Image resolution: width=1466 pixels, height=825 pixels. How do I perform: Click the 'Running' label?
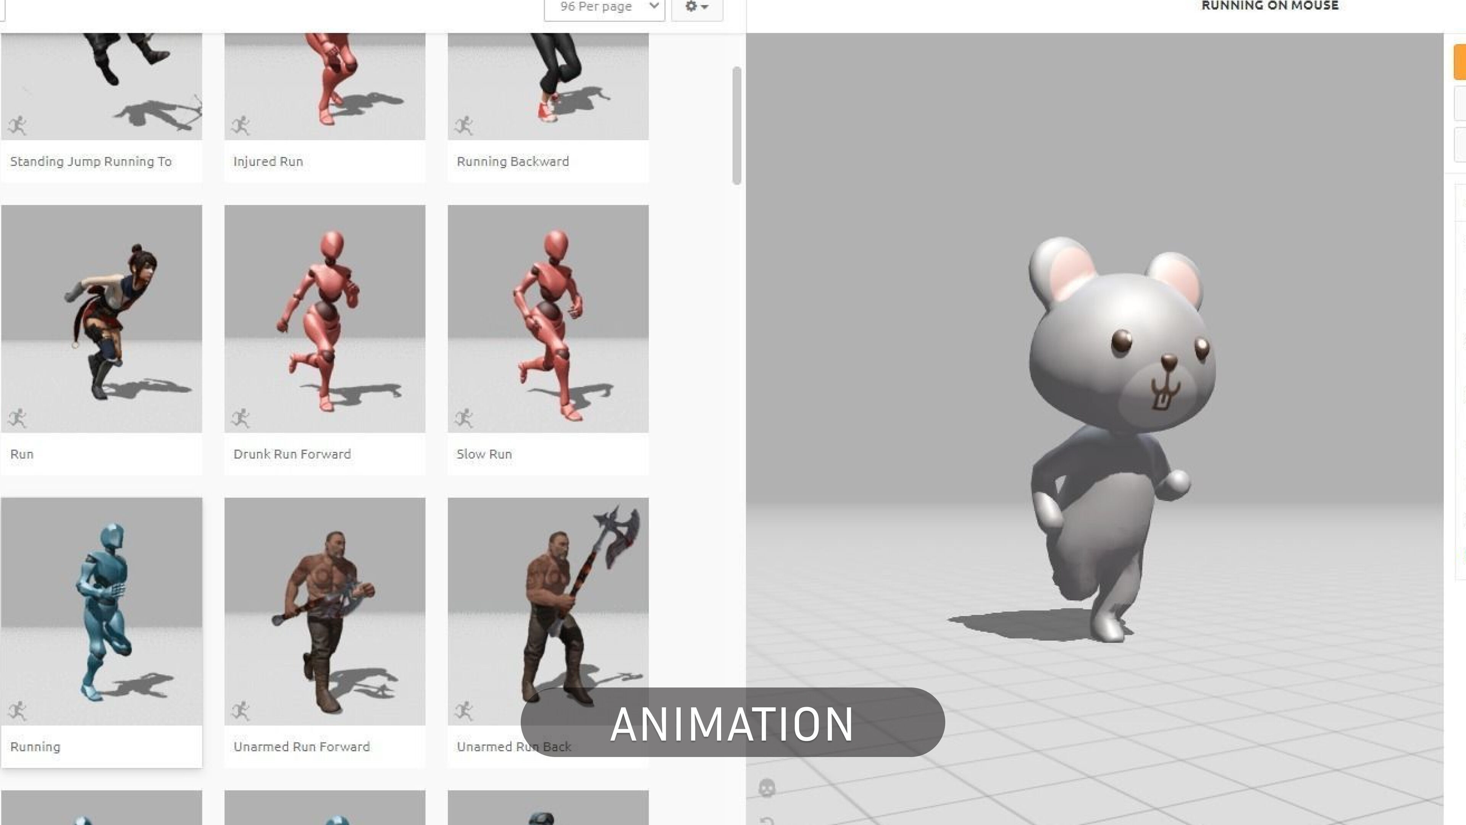[35, 747]
